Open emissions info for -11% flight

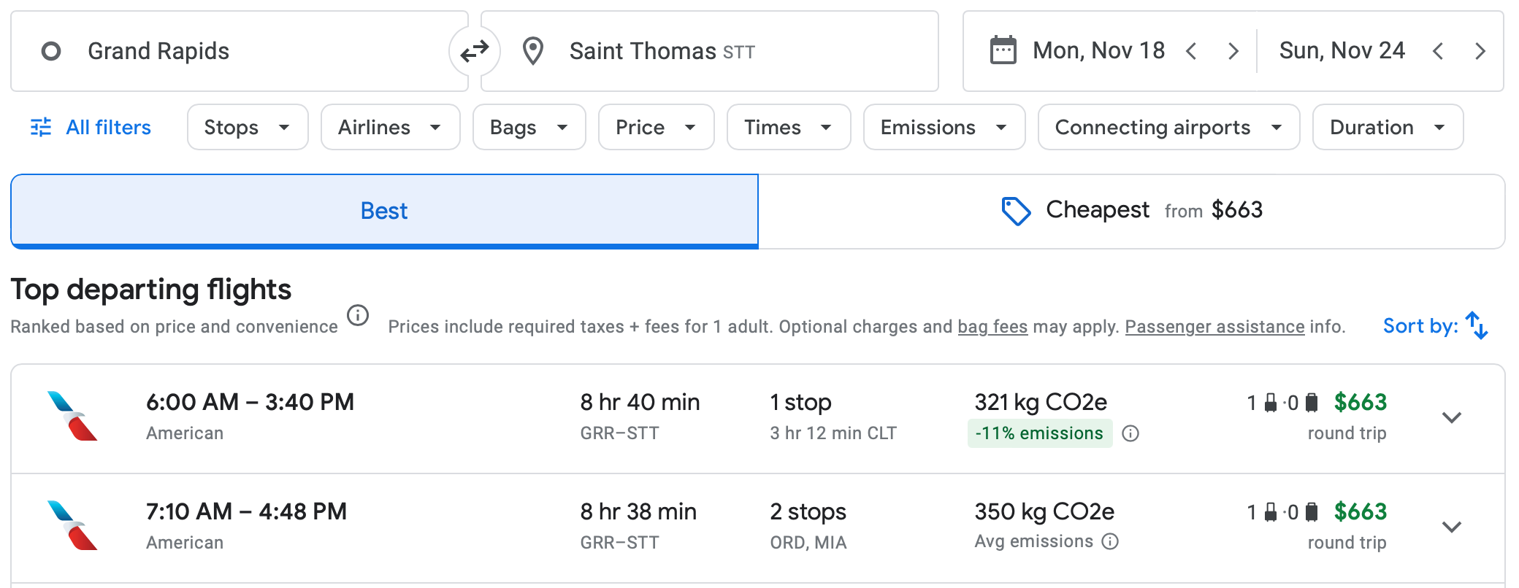(1130, 433)
